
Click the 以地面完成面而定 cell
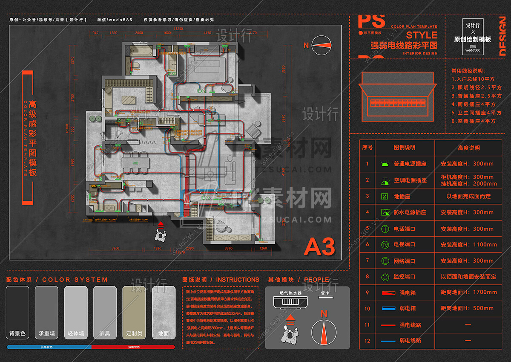469,196
